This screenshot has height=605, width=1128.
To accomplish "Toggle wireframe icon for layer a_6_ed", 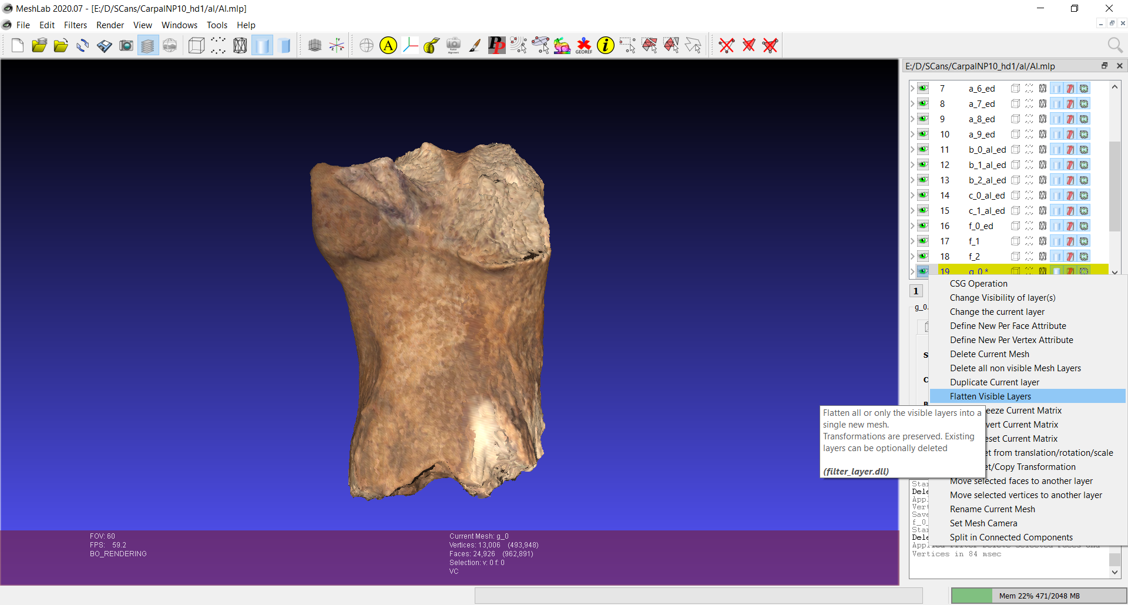I will 1042,89.
